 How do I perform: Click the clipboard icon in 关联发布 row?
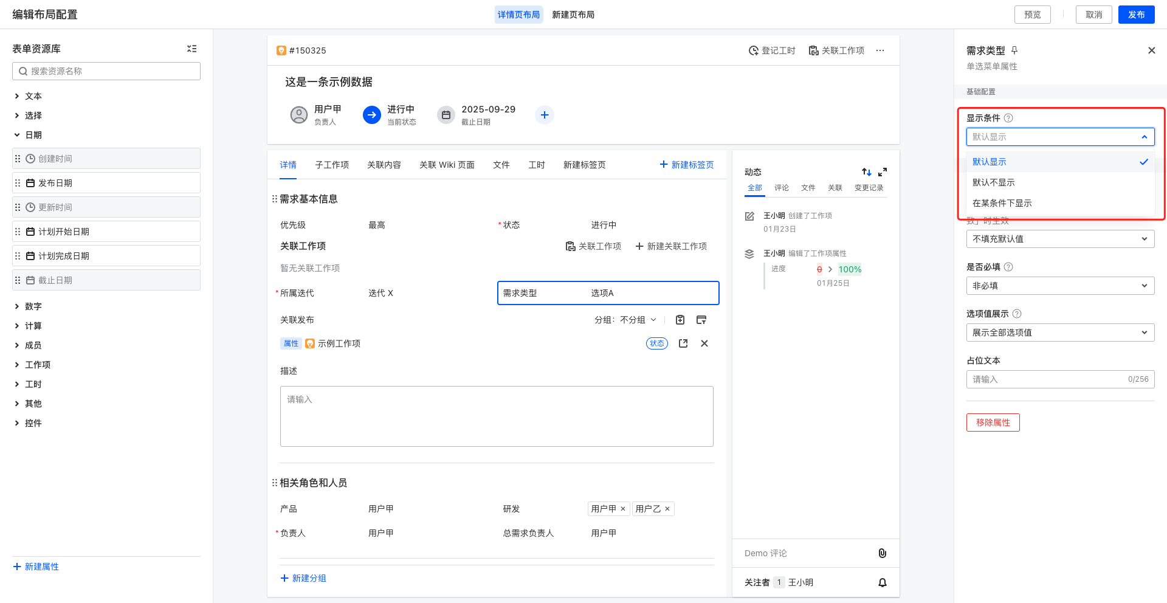point(680,320)
